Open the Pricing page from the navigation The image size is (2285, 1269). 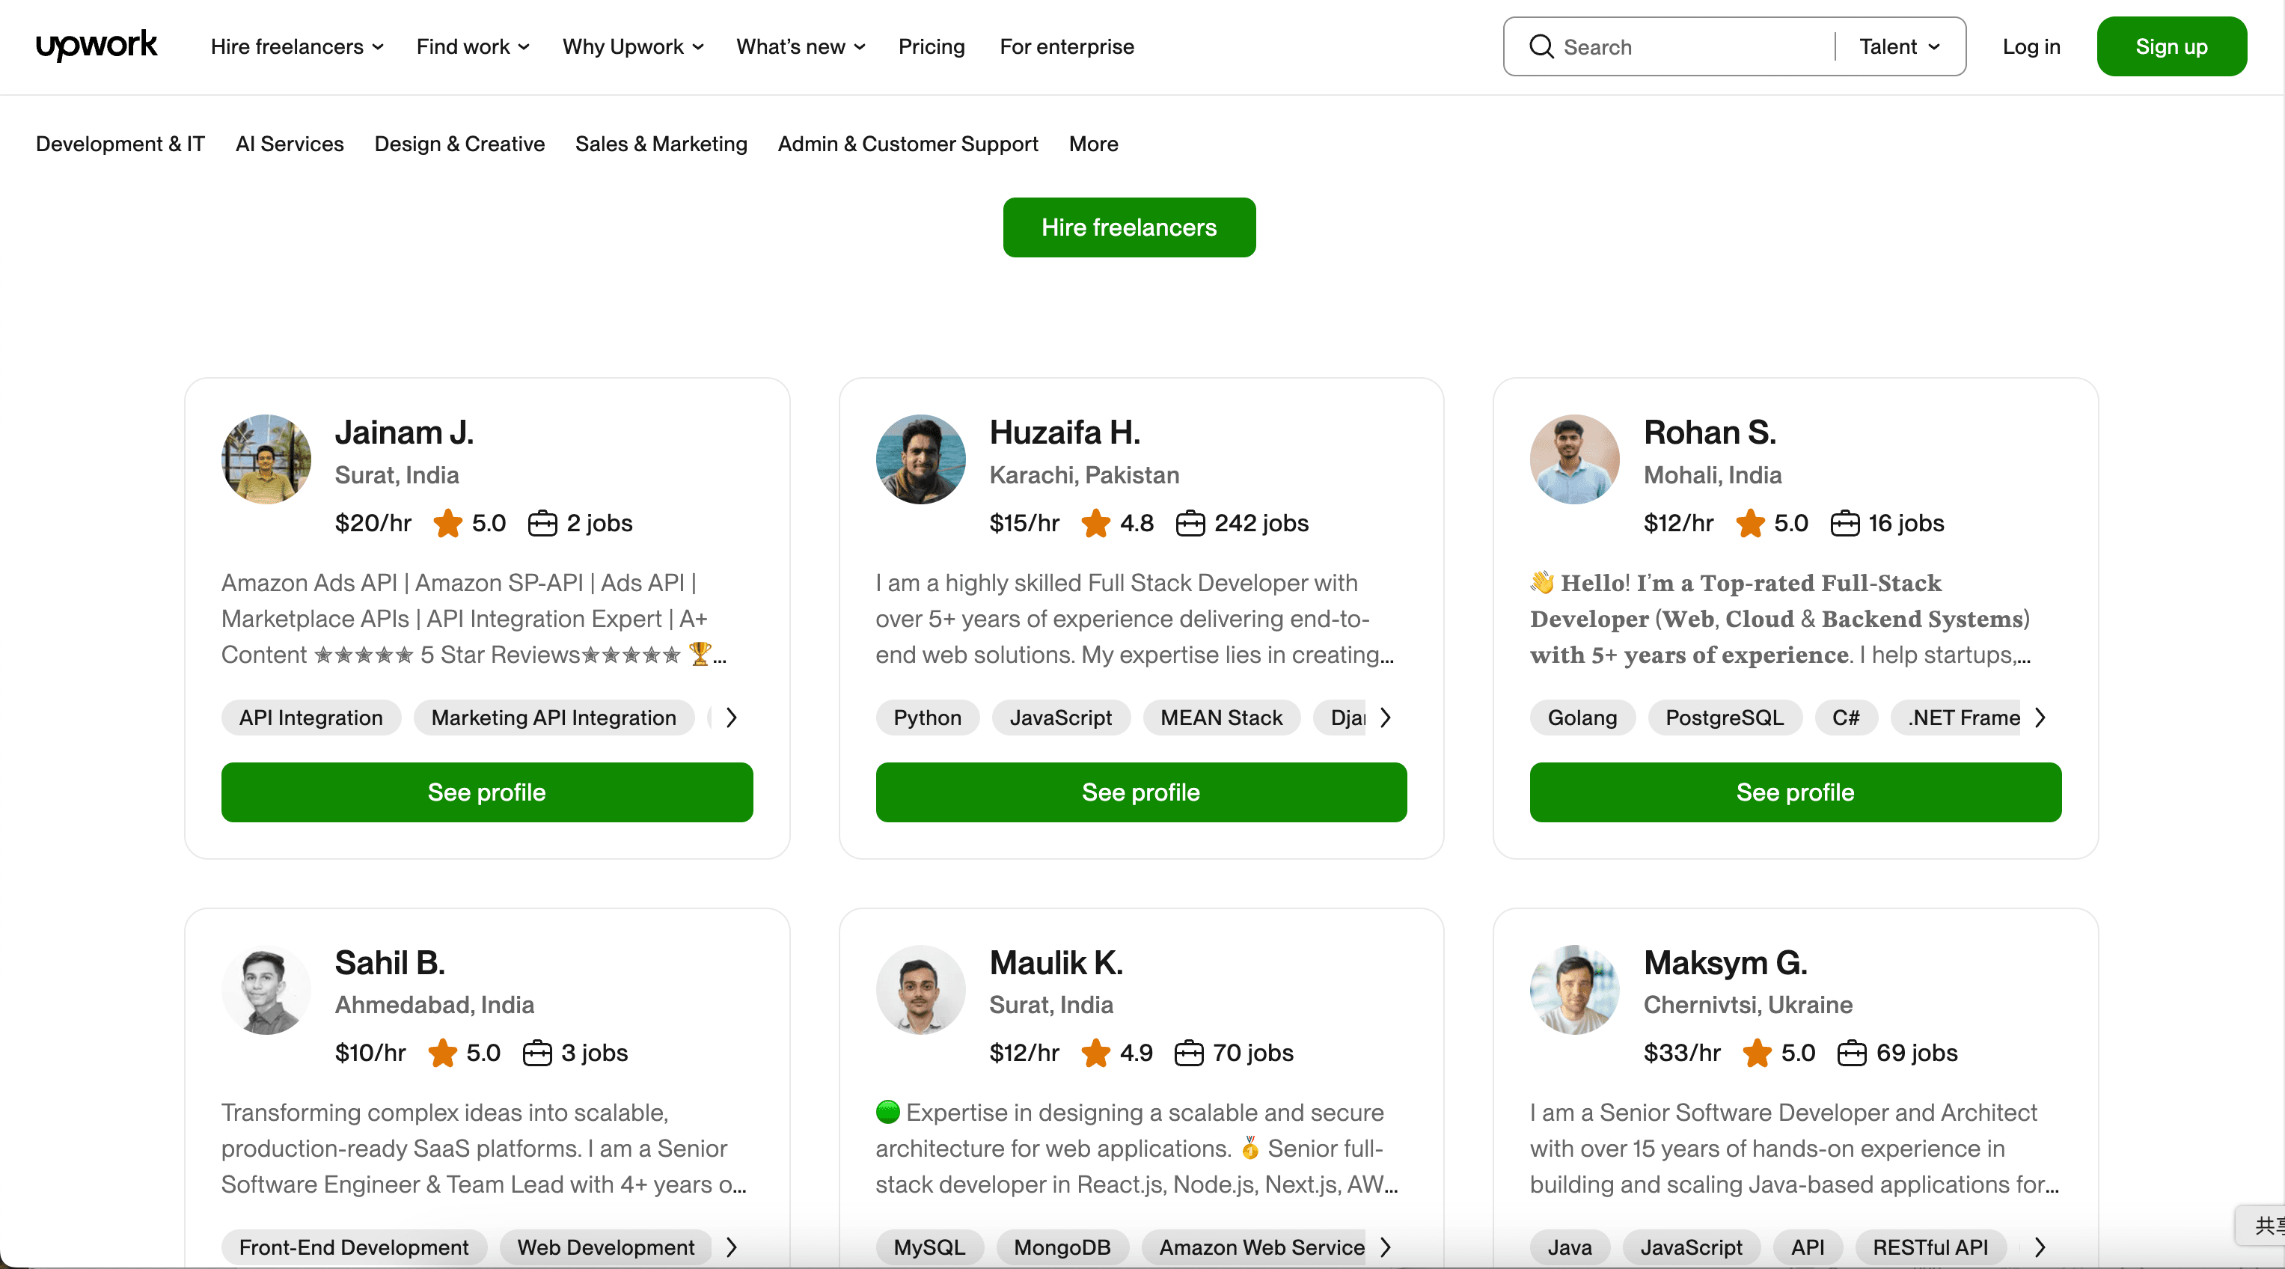coord(931,46)
